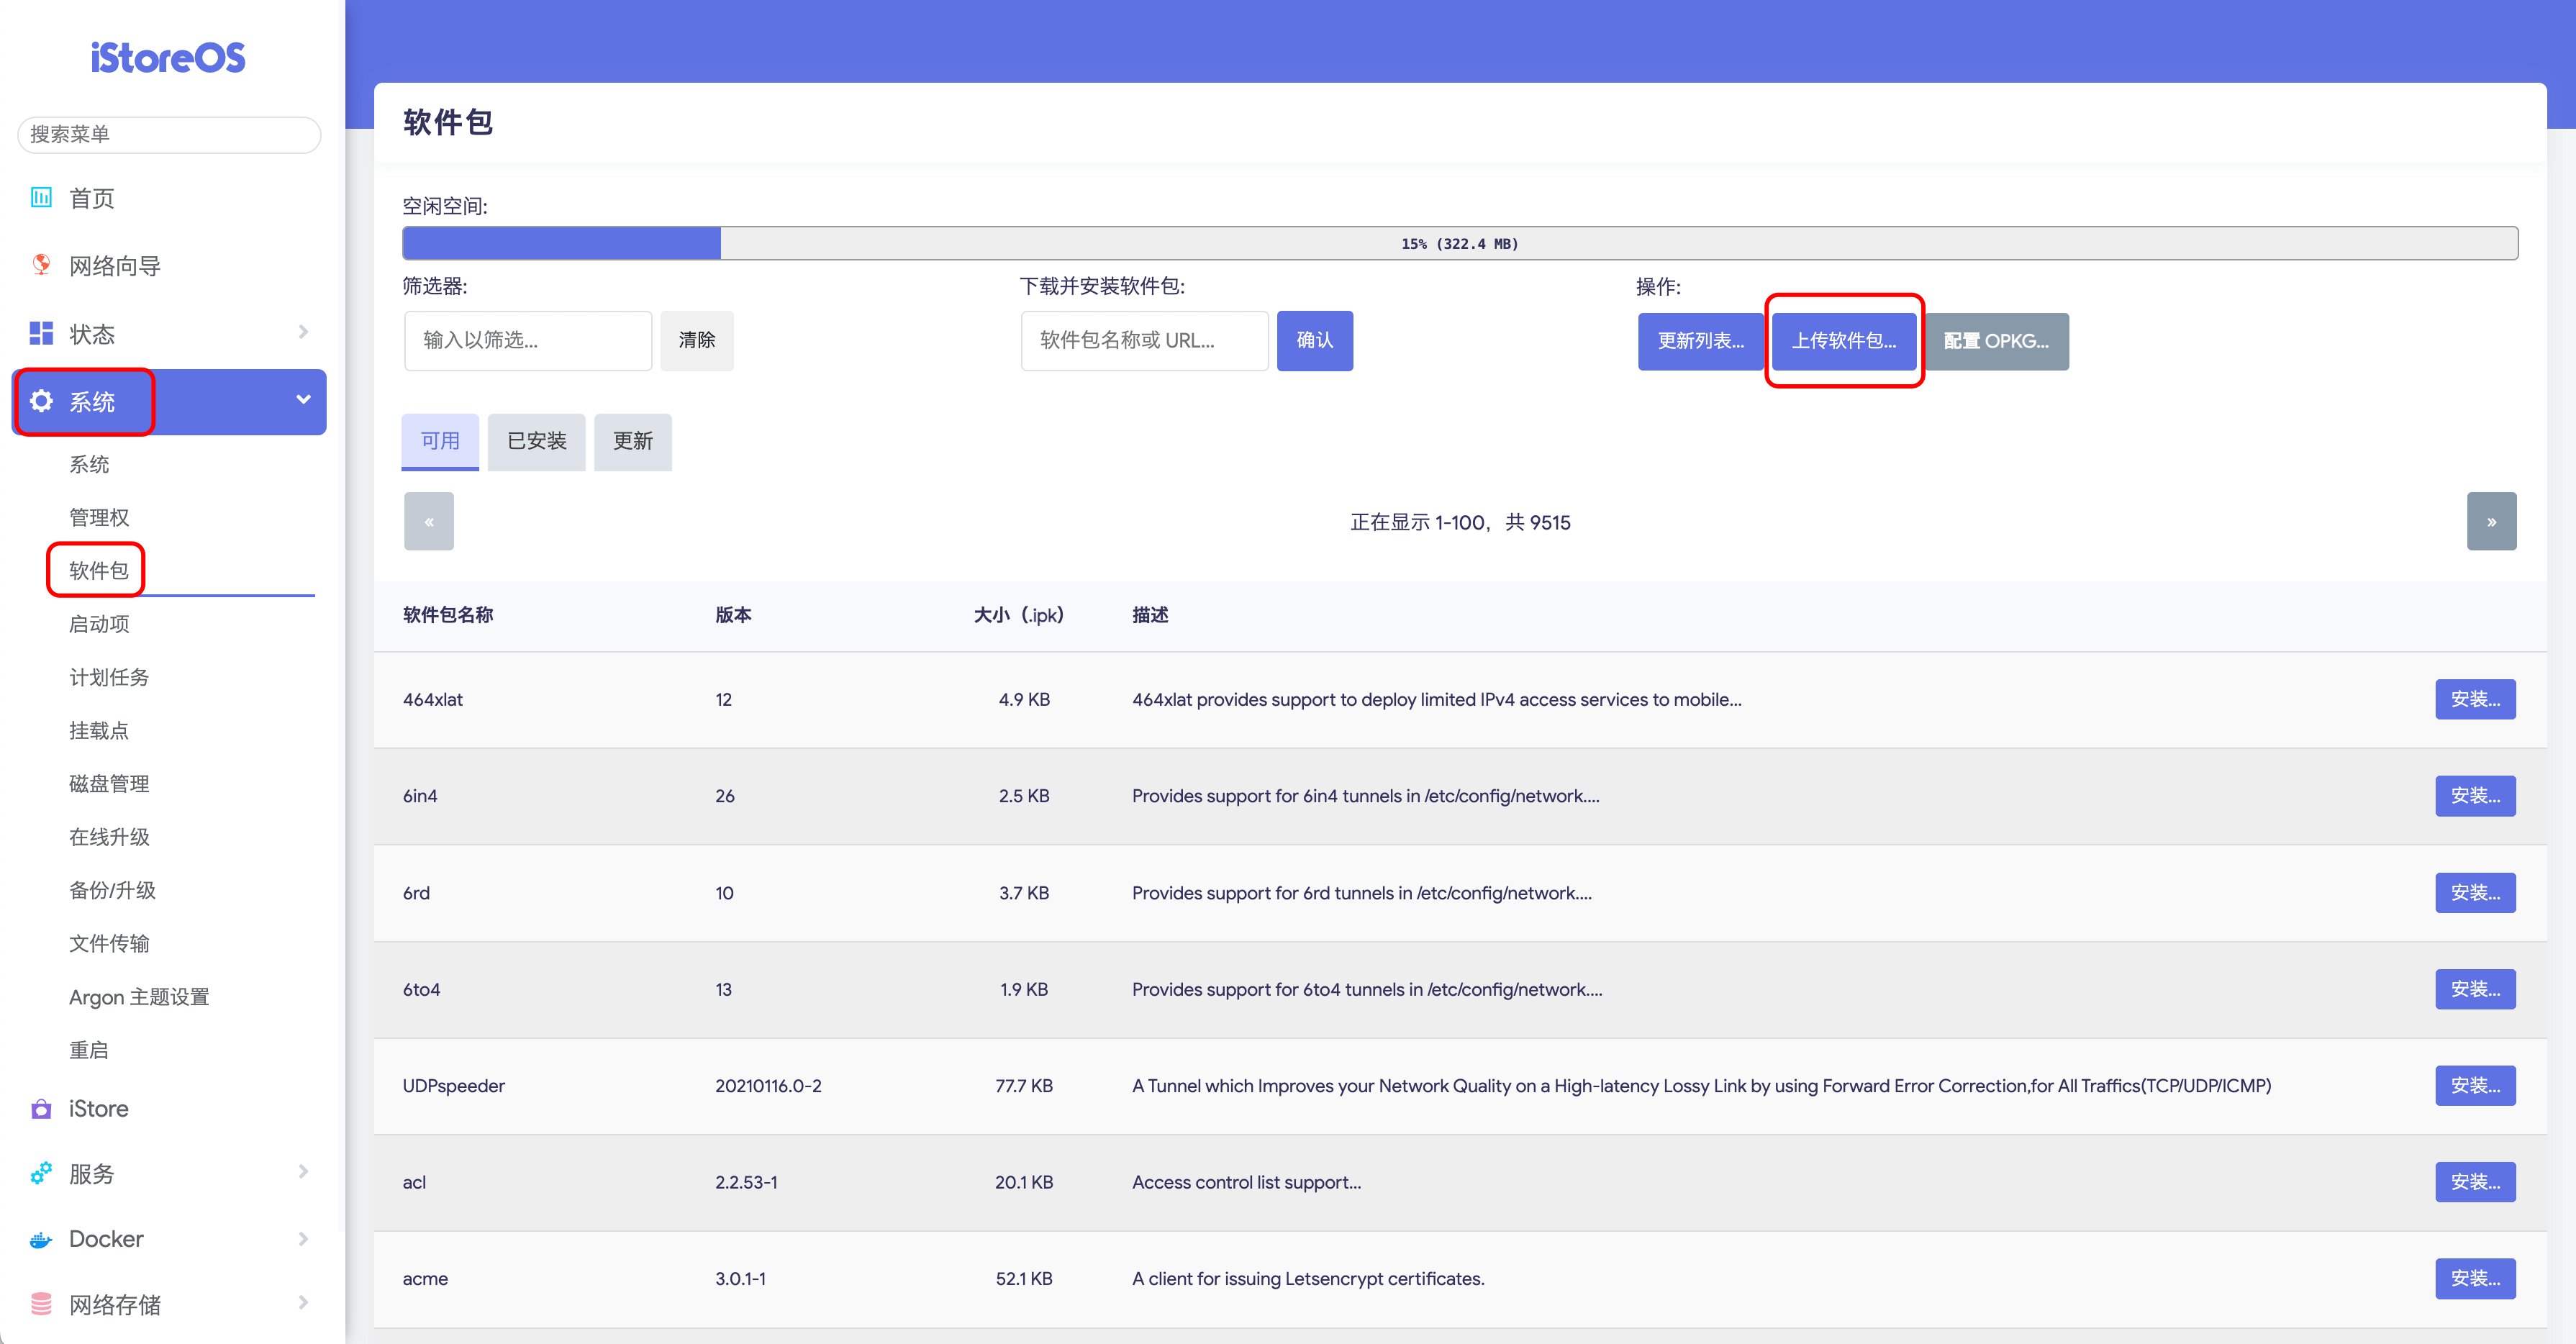Expand the 网络存储 menu chevron

[303, 1302]
